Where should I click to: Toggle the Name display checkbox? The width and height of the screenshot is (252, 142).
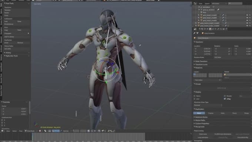pos(195,96)
